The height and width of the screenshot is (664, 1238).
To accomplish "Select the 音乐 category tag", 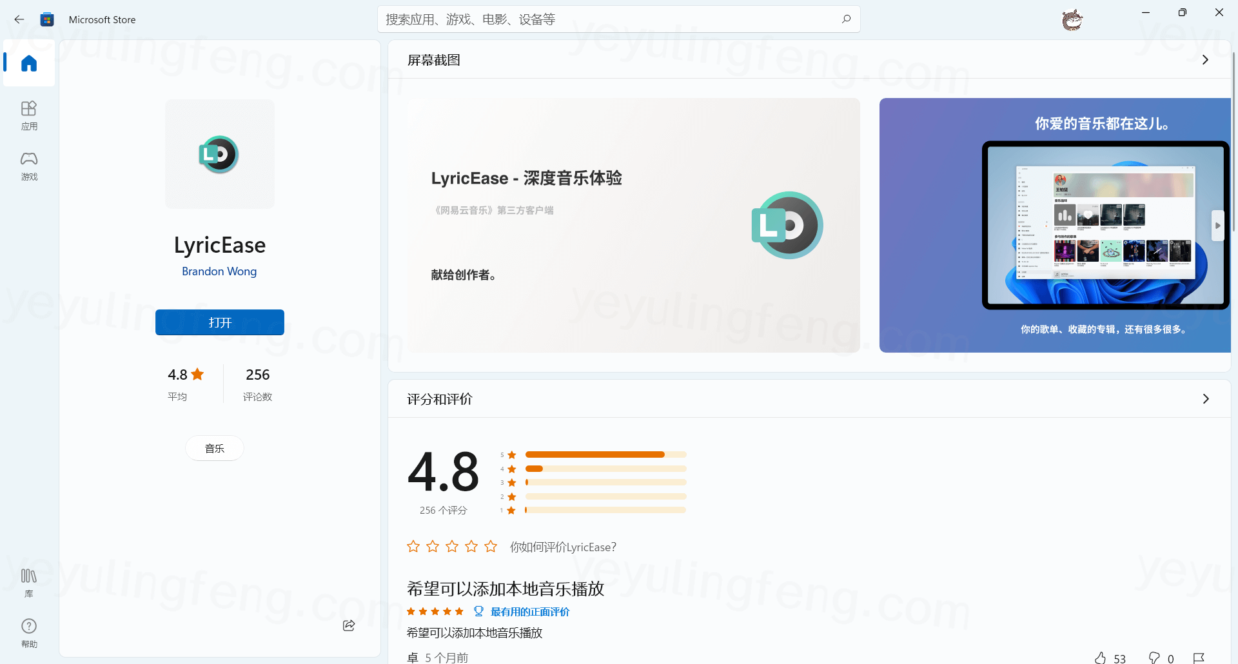I will click(215, 448).
